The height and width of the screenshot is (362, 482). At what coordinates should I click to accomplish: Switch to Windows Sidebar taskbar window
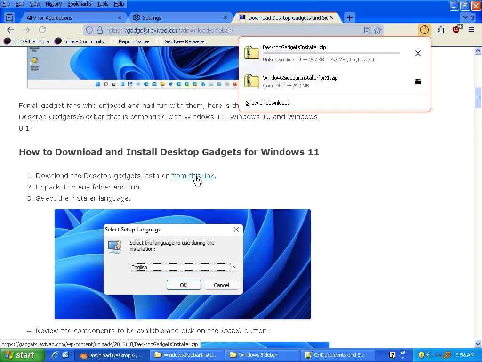(x=263, y=355)
